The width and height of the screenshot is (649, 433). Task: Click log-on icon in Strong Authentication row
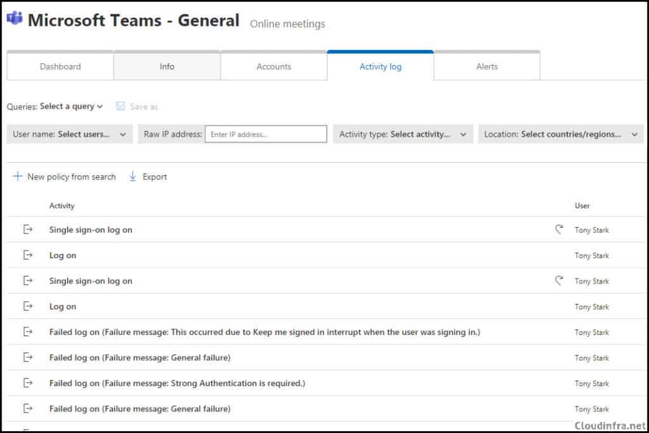[x=28, y=383]
